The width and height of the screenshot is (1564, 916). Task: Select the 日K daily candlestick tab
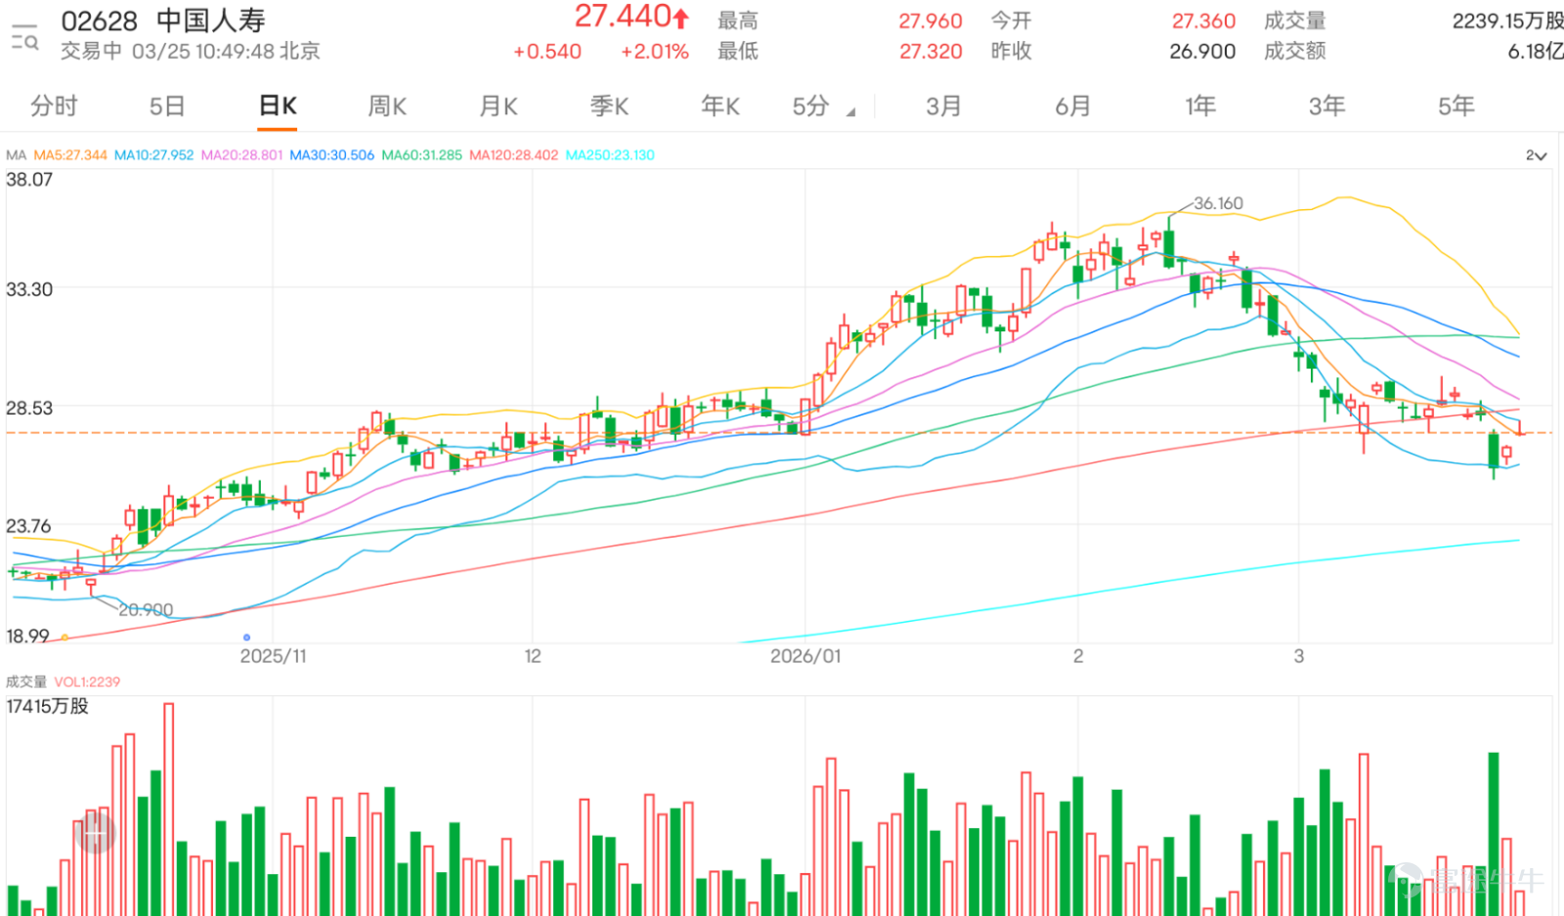click(278, 106)
